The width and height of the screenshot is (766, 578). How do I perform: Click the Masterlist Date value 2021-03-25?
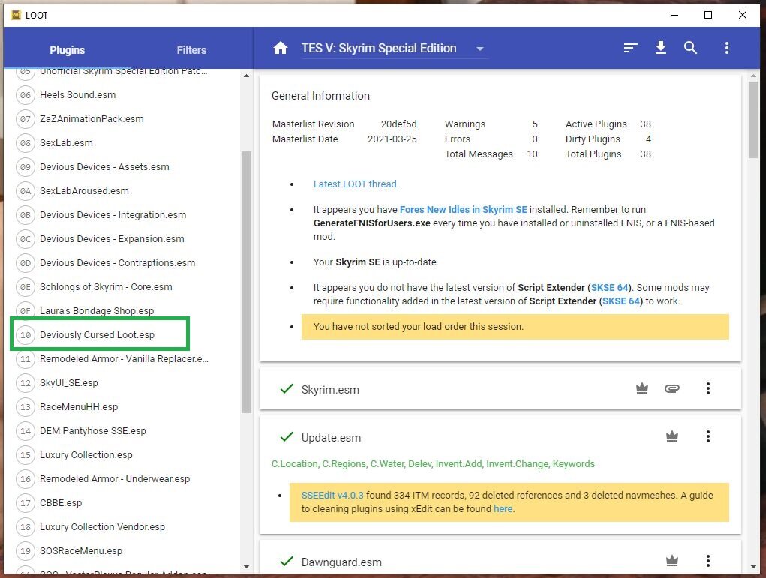pos(392,139)
